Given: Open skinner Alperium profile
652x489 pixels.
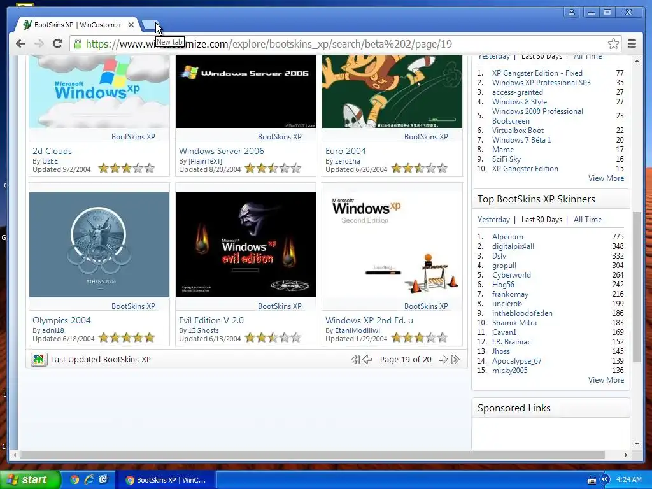Looking at the screenshot, I should point(507,237).
